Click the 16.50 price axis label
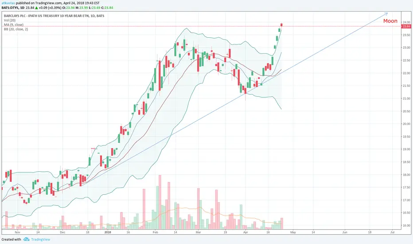The width and height of the screenshot is (413, 244). [406, 213]
